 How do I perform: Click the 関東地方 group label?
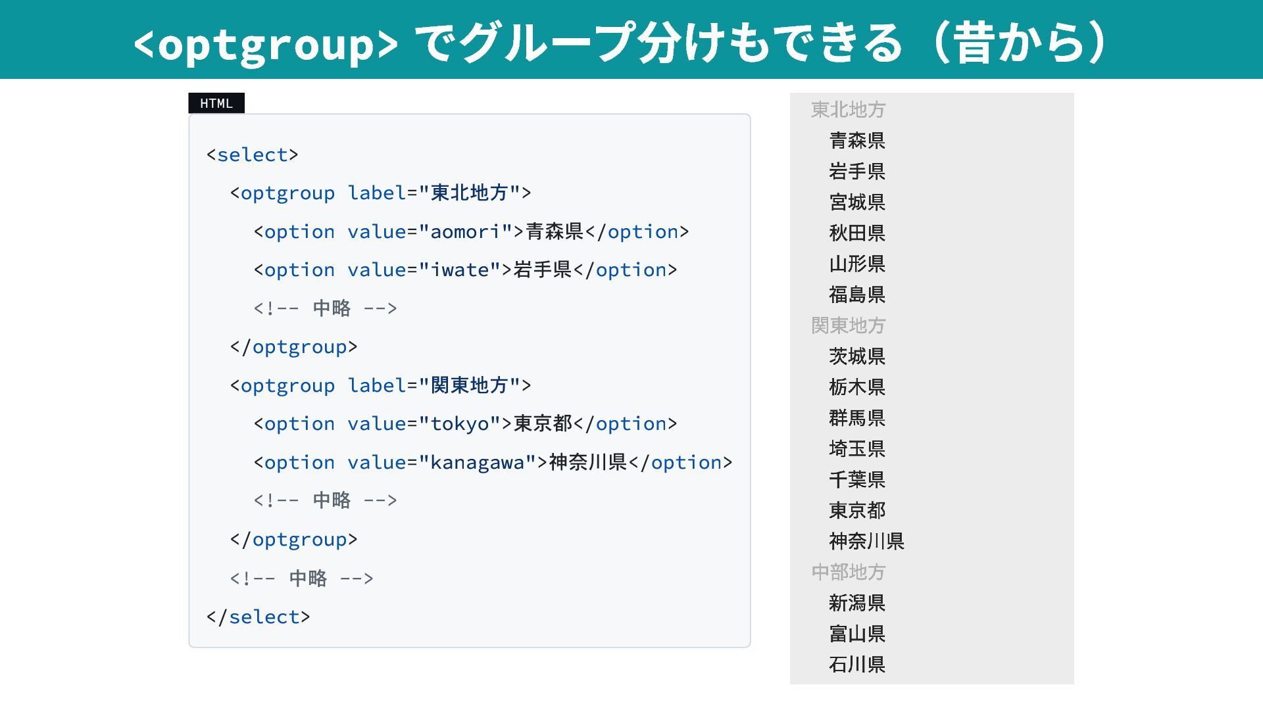point(848,326)
